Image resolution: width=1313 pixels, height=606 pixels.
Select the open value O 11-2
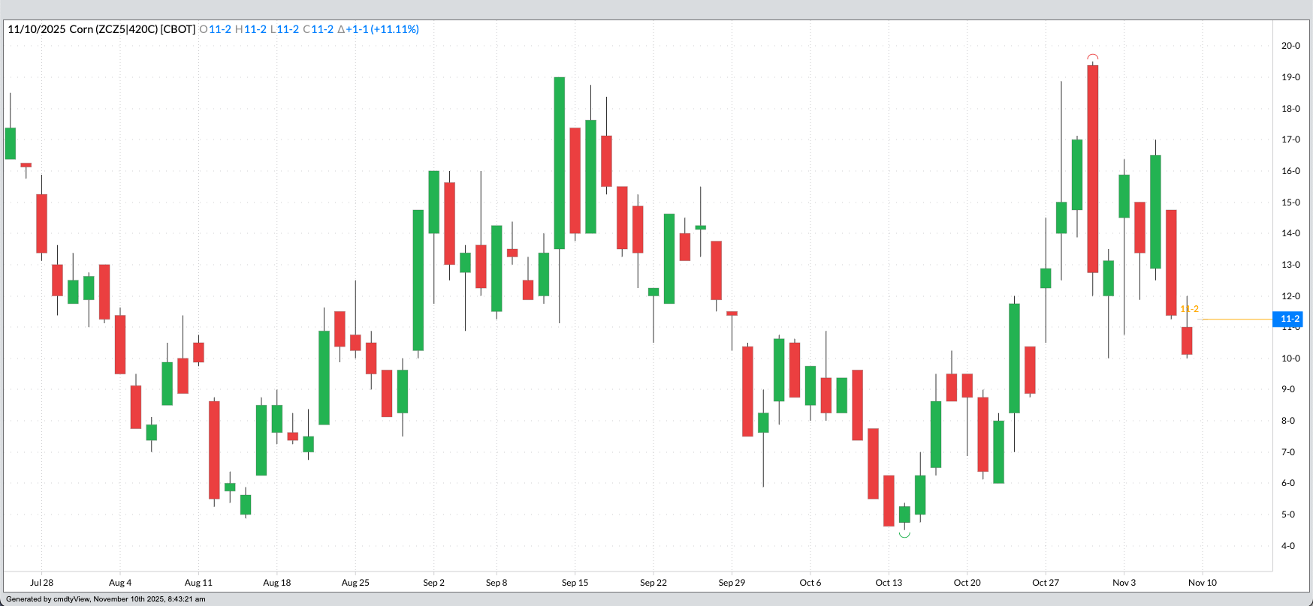[x=216, y=29]
